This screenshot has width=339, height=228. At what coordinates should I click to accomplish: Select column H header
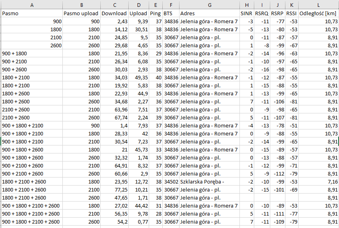click(247, 5)
